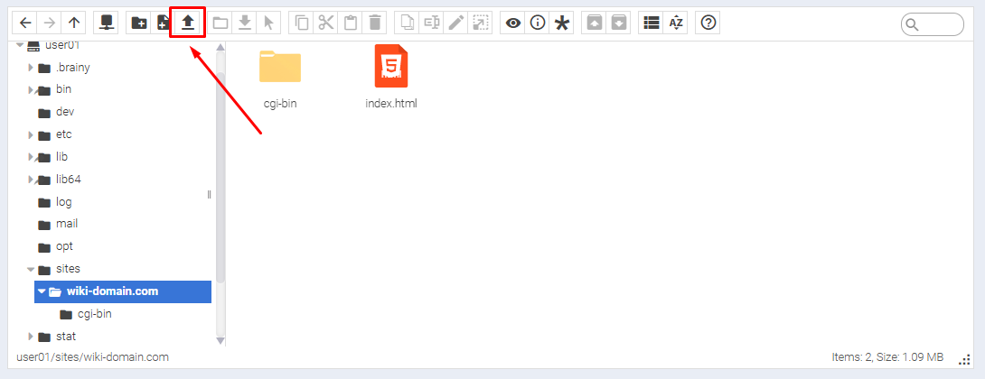The width and height of the screenshot is (985, 379).
Task: Click the resize image icon
Action: click(x=481, y=23)
